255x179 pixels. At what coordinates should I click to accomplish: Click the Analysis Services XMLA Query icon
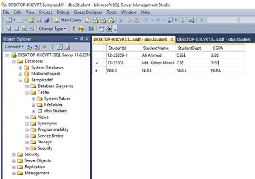[111, 20]
